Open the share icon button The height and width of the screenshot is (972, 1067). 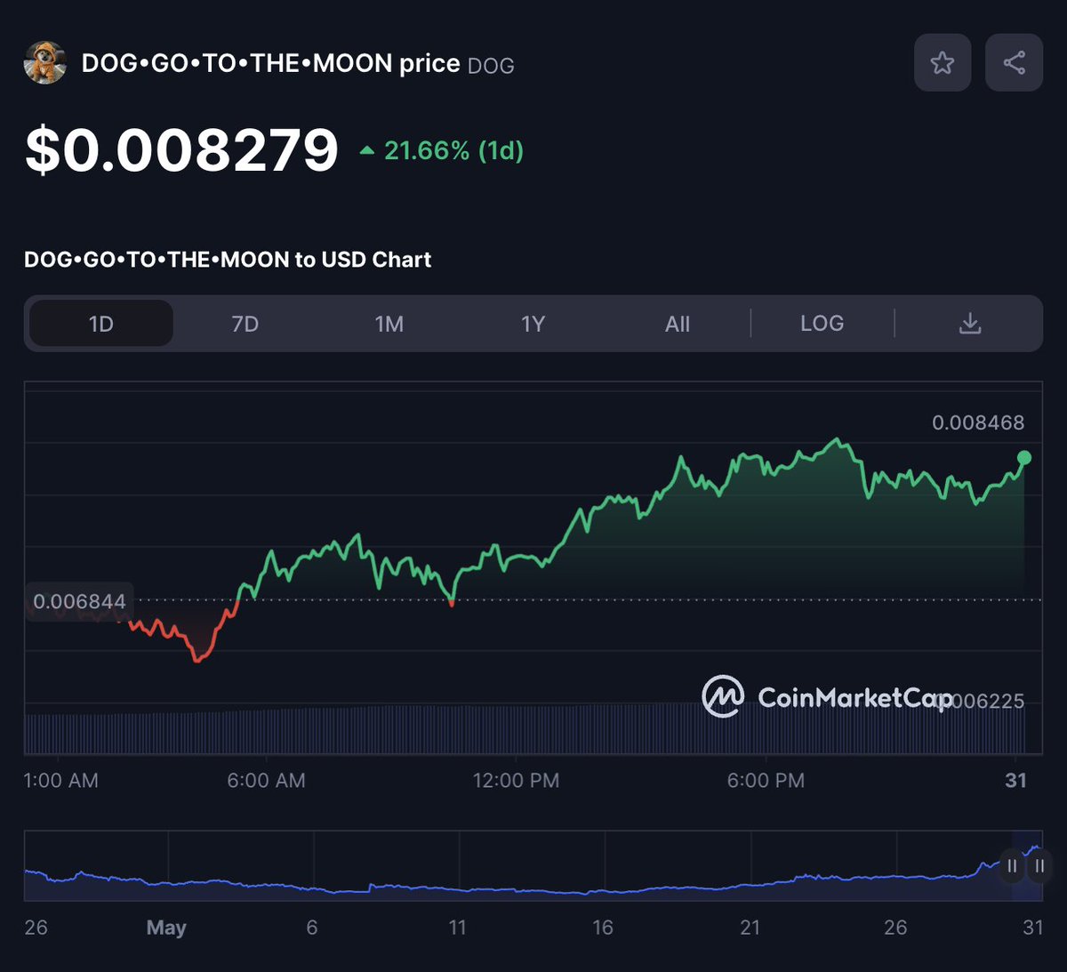tap(1014, 63)
